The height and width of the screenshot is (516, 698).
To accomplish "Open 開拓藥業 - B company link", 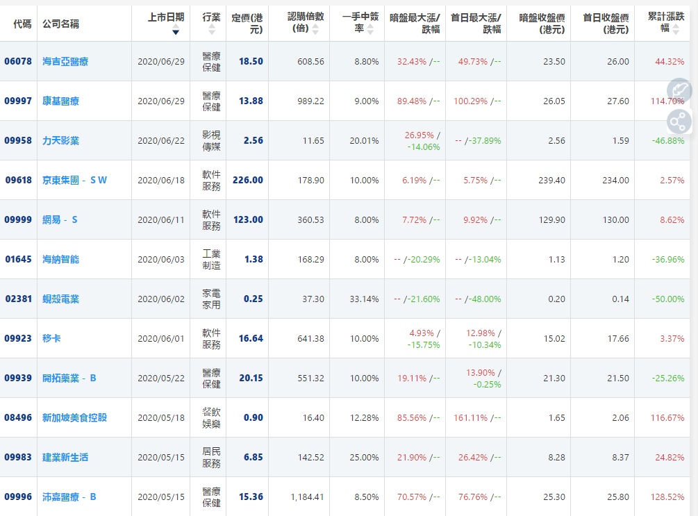I will (69, 378).
